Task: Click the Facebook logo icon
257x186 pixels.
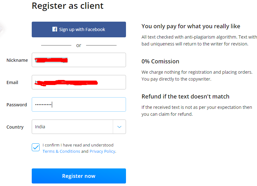Action: 55,29
